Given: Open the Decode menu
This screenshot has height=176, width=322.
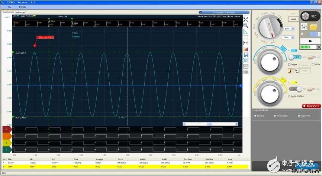Looking at the screenshot, I should point(23,7).
